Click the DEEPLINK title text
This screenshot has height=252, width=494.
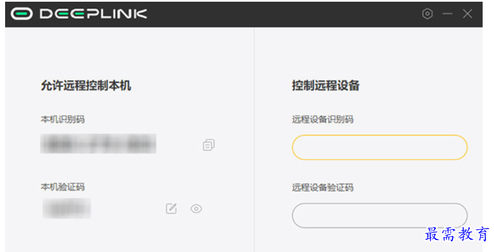tap(93, 14)
